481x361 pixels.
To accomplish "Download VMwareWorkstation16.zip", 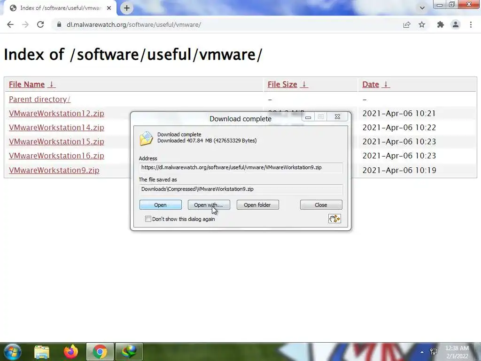I will tap(56, 156).
